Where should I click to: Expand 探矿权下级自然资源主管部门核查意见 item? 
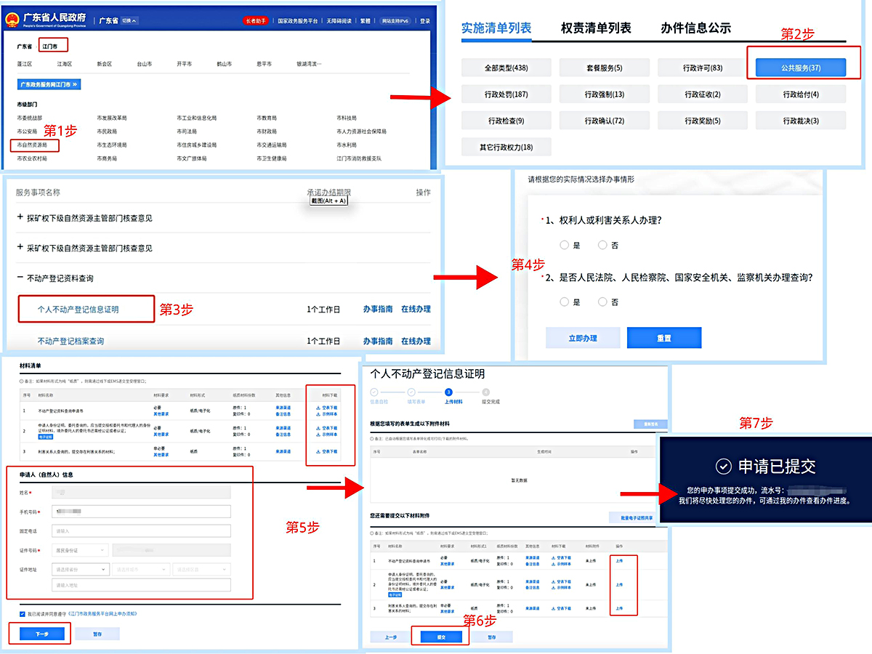click(x=20, y=218)
